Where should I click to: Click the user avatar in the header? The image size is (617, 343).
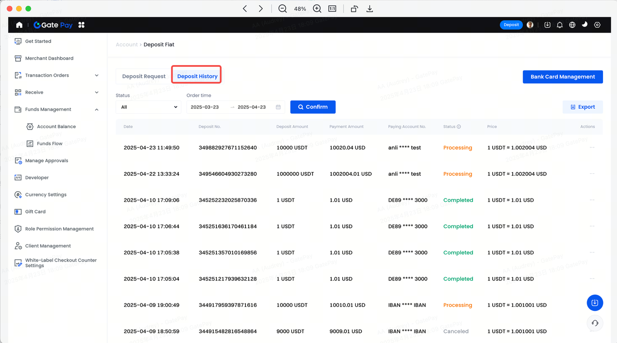tap(530, 25)
